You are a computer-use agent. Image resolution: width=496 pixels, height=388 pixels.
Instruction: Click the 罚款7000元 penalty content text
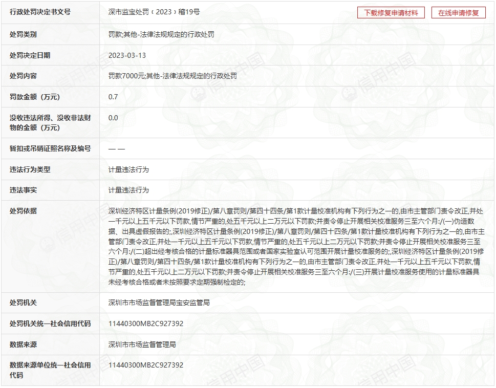(x=127, y=76)
